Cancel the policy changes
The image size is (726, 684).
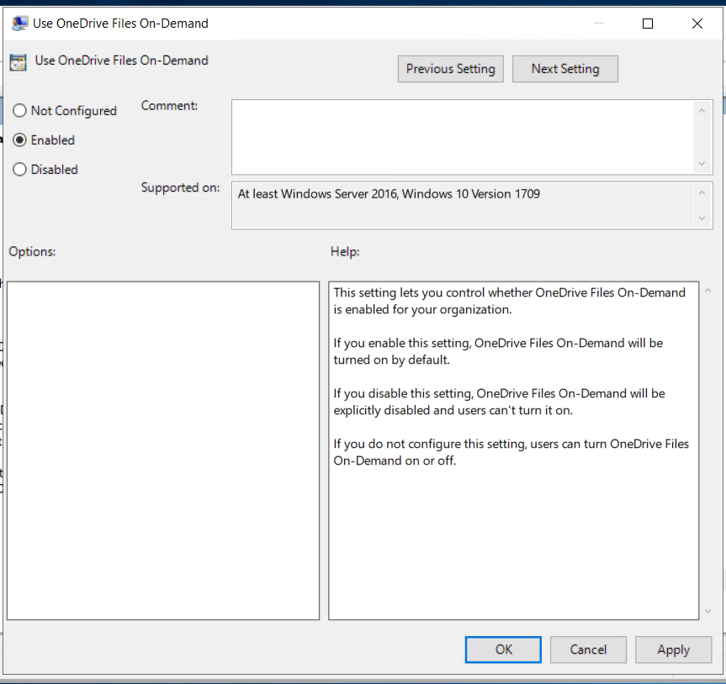coord(588,650)
